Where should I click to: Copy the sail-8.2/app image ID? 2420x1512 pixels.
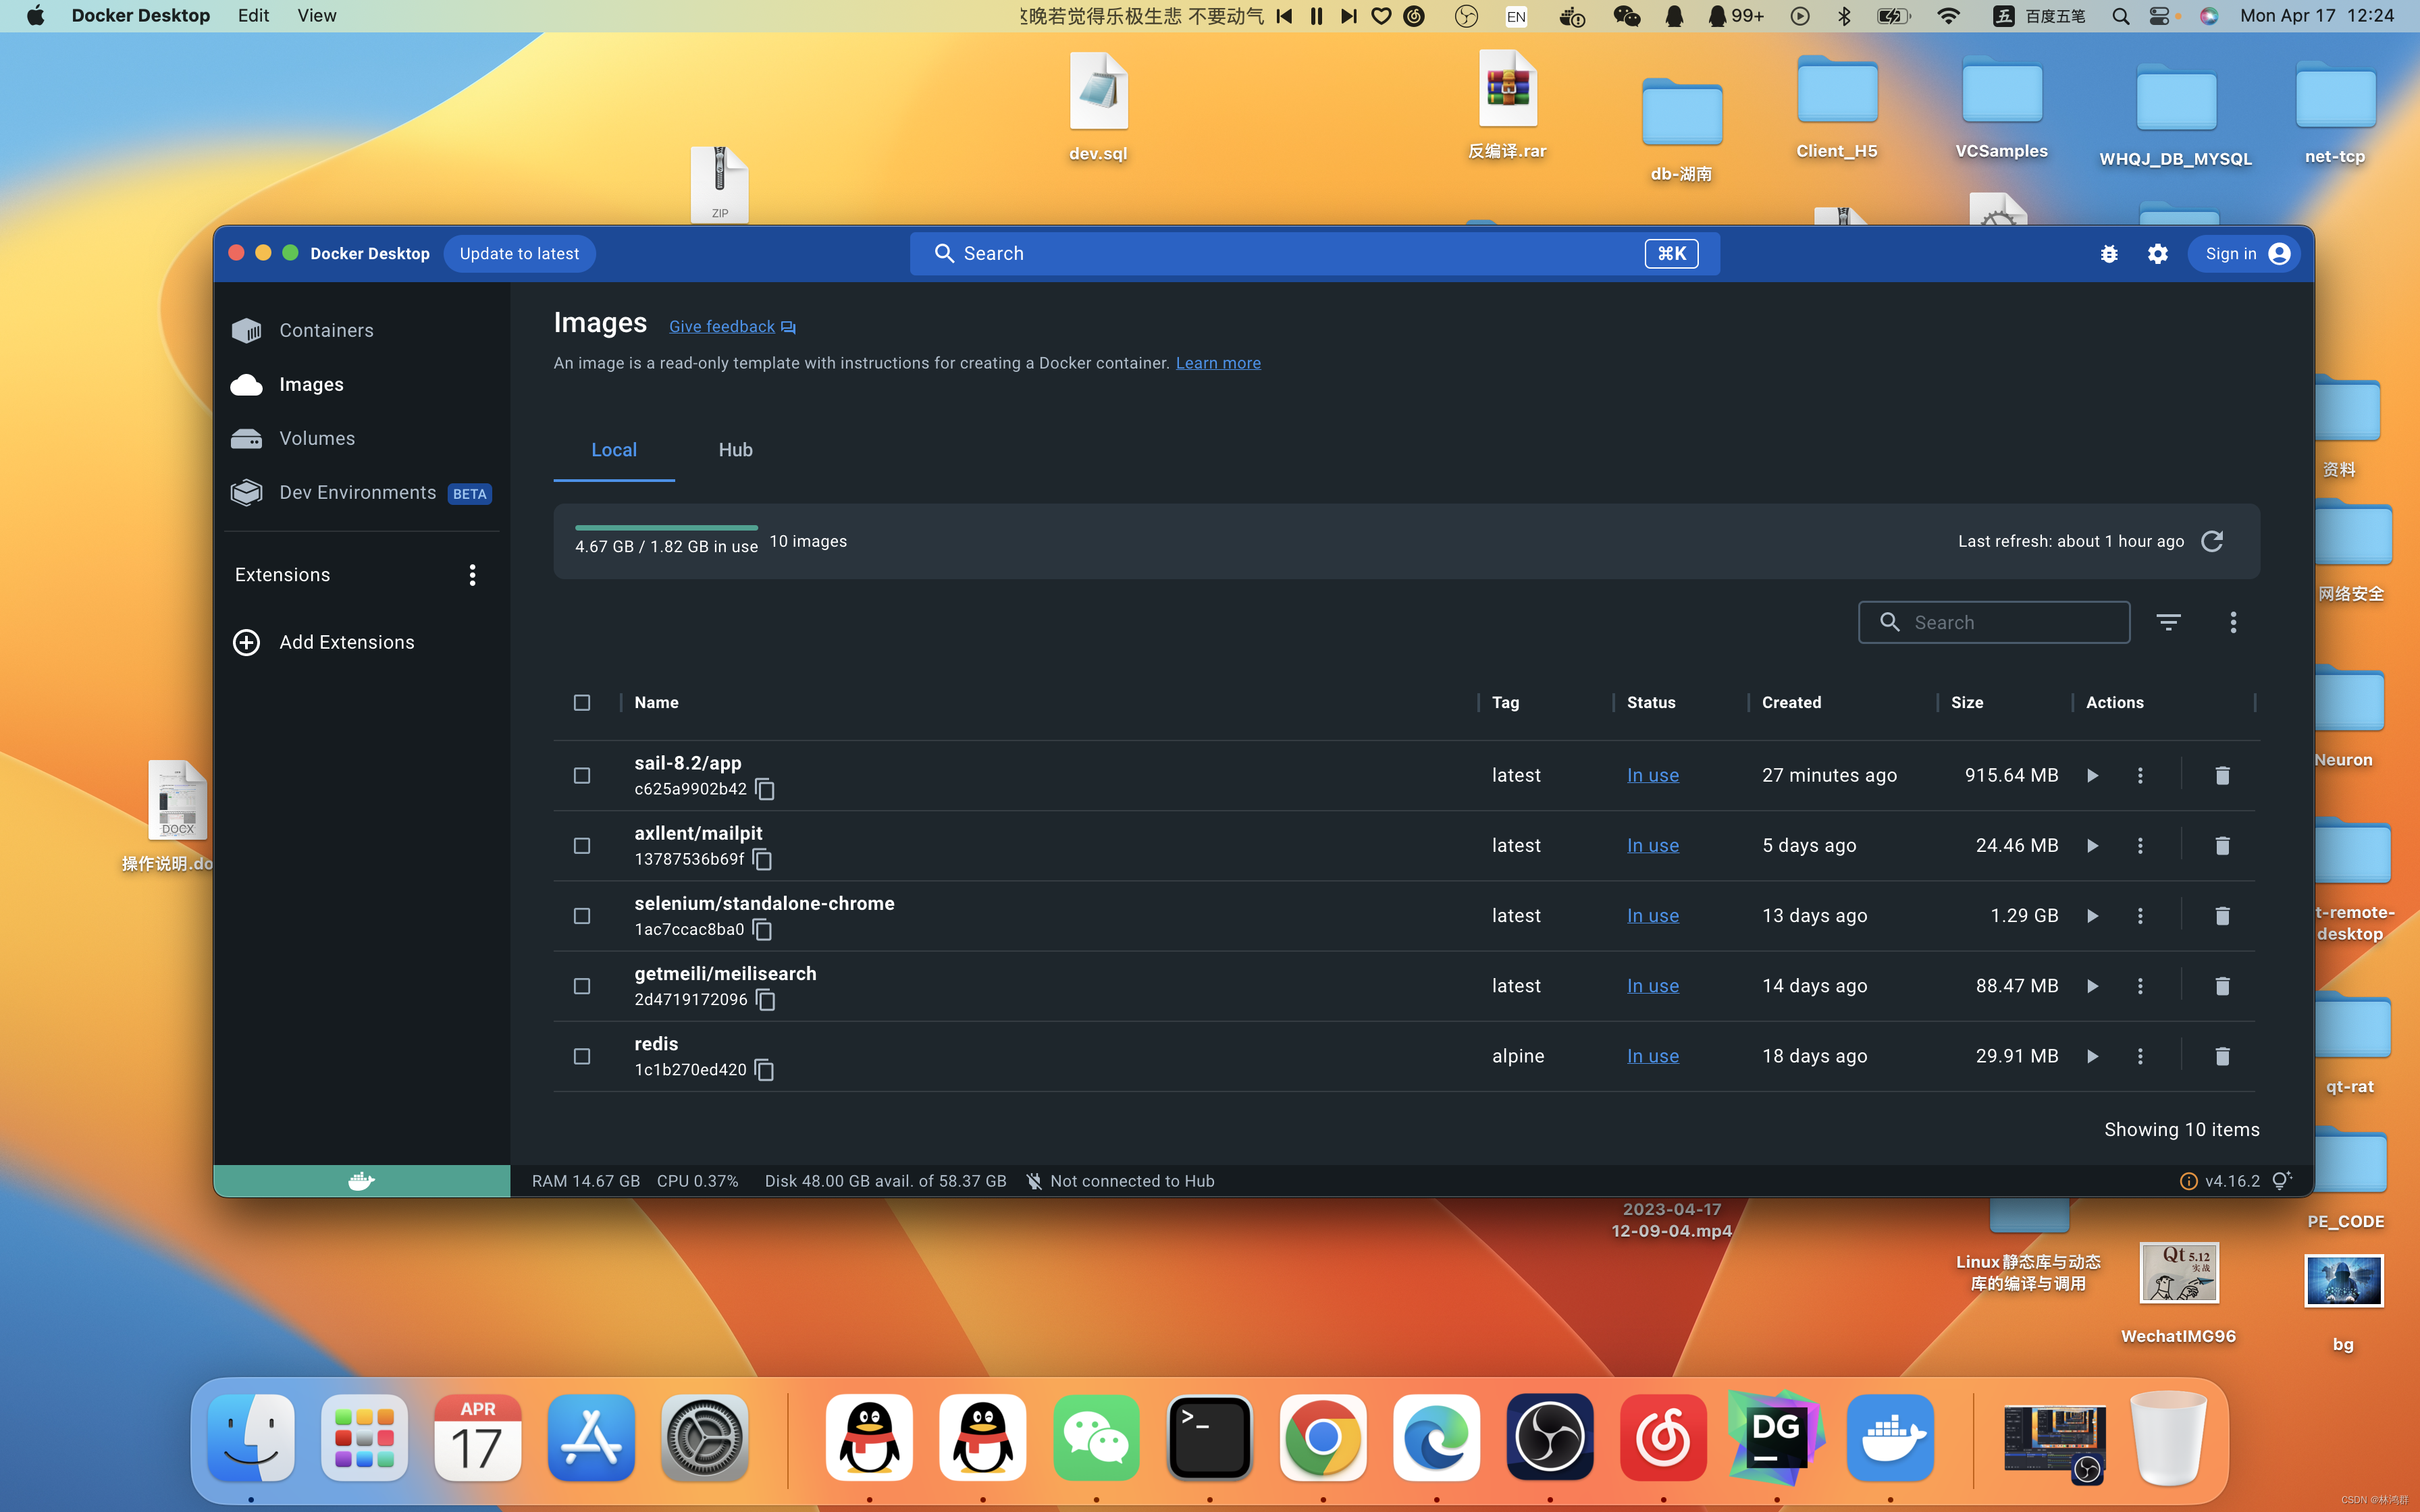click(765, 789)
